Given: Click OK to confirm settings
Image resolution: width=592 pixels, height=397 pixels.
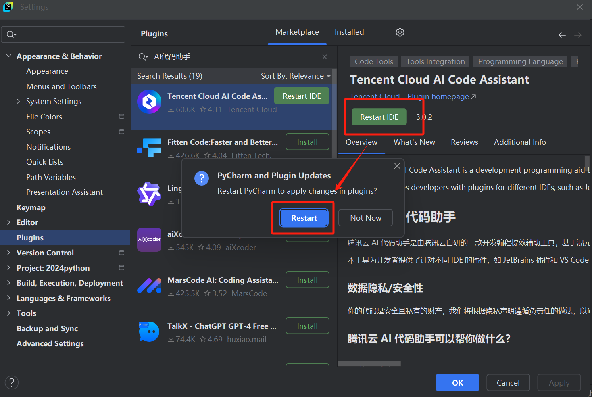Looking at the screenshot, I should 457,382.
